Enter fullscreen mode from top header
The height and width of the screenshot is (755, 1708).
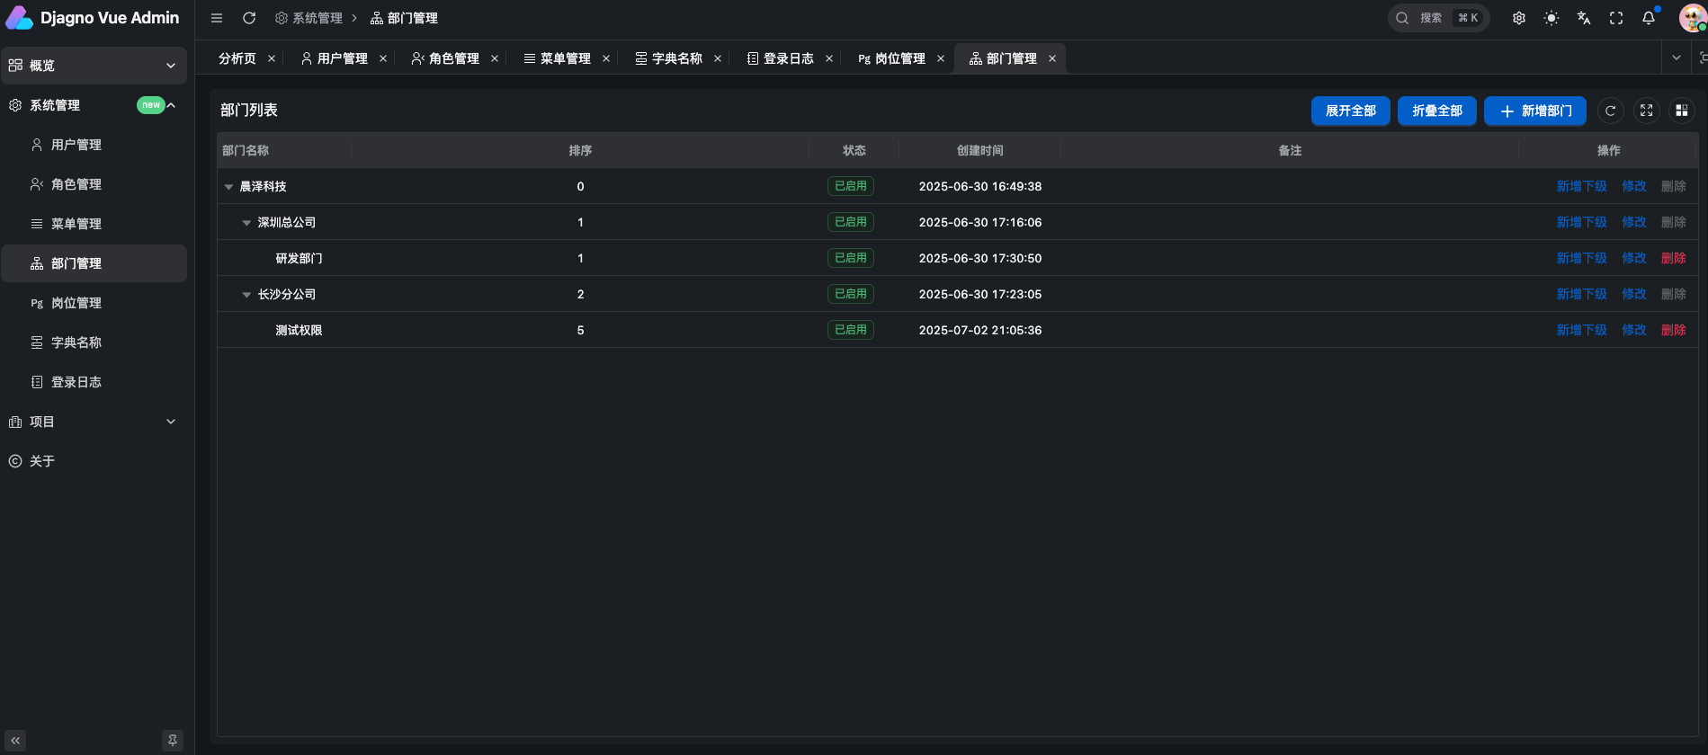click(1616, 18)
